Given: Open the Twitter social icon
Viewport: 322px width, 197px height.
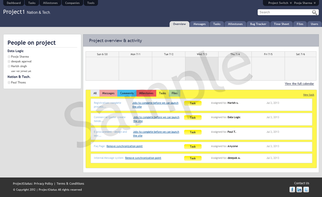Looking at the screenshot, I should point(306,189).
